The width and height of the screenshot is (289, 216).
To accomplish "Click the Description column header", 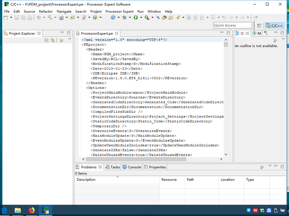I will pyautogui.click(x=117, y=180).
